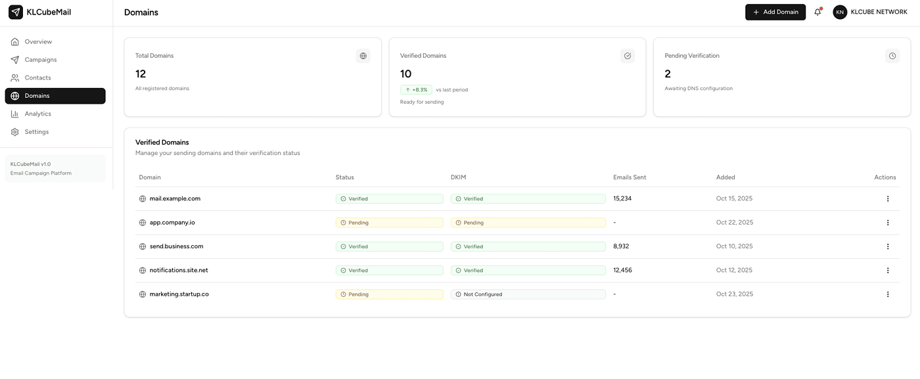
Task: Open the notifications bell
Action: coord(817,12)
